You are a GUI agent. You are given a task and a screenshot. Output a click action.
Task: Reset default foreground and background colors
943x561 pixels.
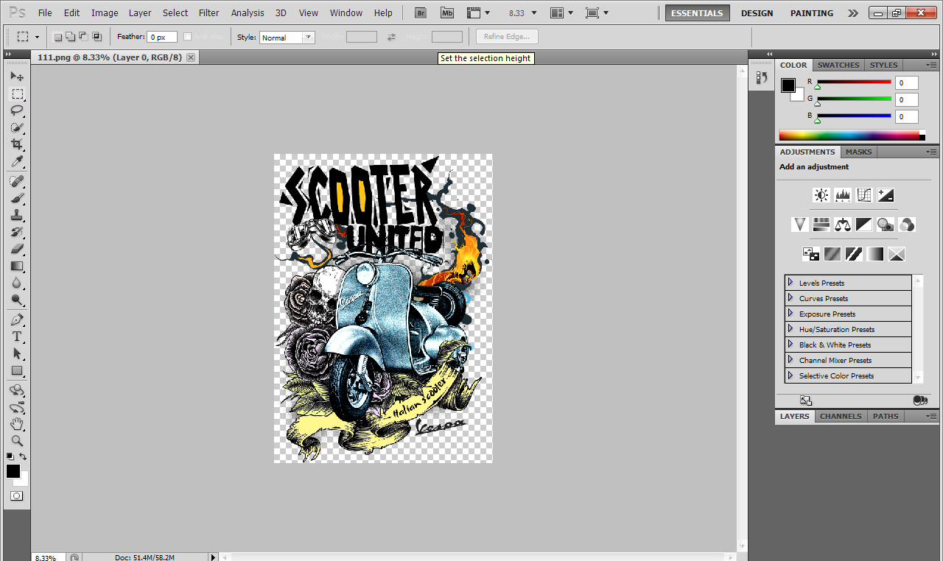tap(10, 456)
